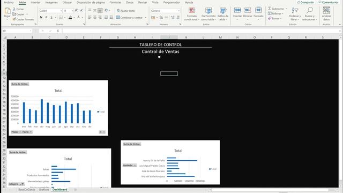Image resolution: width=343 pixels, height=193 pixels.
Task: Click the decrease decimals icon
Action: click(x=178, y=18)
